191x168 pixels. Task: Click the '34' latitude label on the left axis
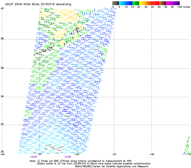2,96
